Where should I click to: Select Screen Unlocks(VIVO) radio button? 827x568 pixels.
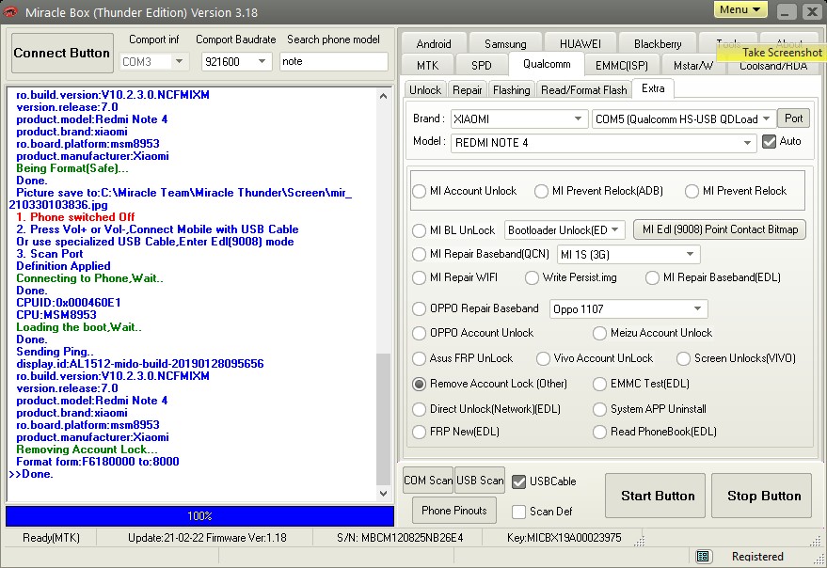(684, 358)
